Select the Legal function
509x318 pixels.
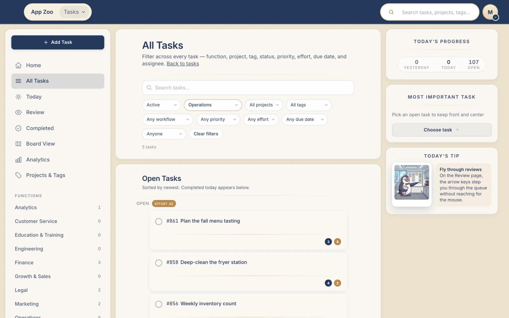click(58, 290)
